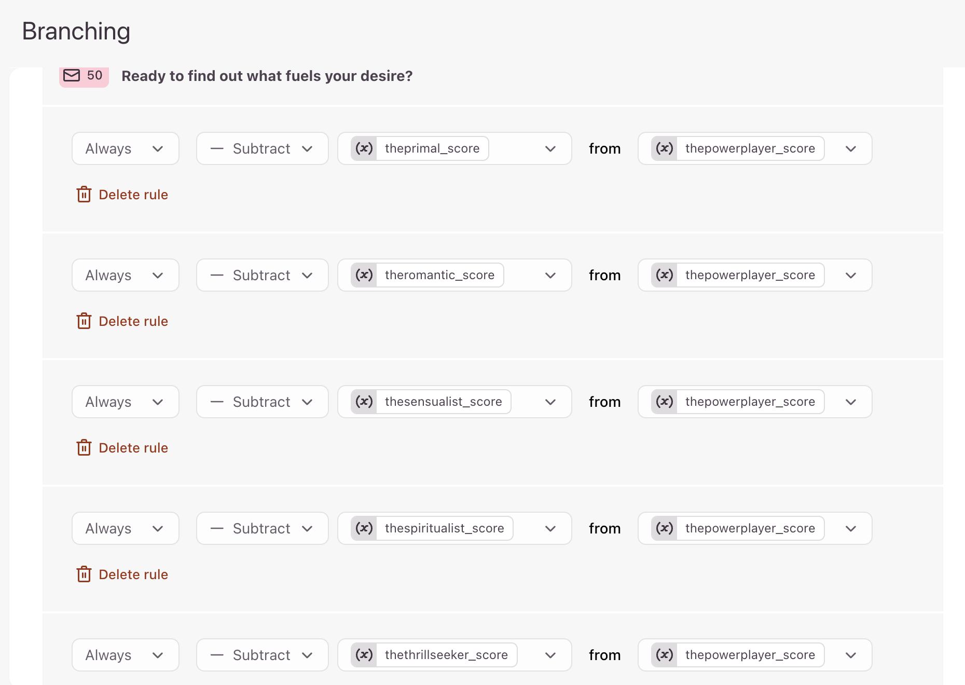Delete rule for thespiritualist_score
The image size is (965, 685).
[122, 574]
